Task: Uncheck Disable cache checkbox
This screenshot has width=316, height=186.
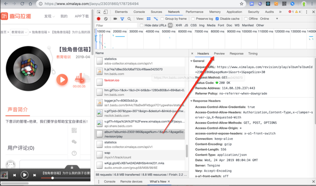Action: click(x=217, y=19)
